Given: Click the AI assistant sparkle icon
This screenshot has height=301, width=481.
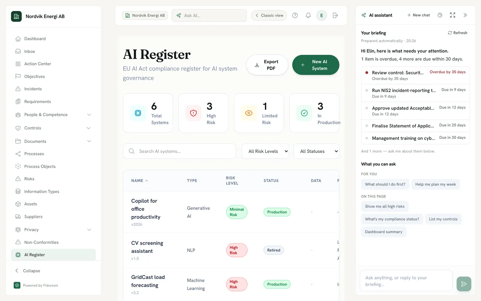Looking at the screenshot, I should (364, 15).
